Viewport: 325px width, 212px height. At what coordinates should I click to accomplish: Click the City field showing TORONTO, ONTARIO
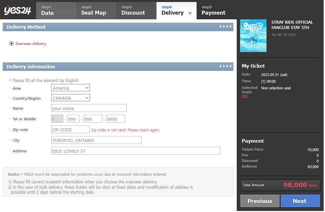(x=96, y=140)
